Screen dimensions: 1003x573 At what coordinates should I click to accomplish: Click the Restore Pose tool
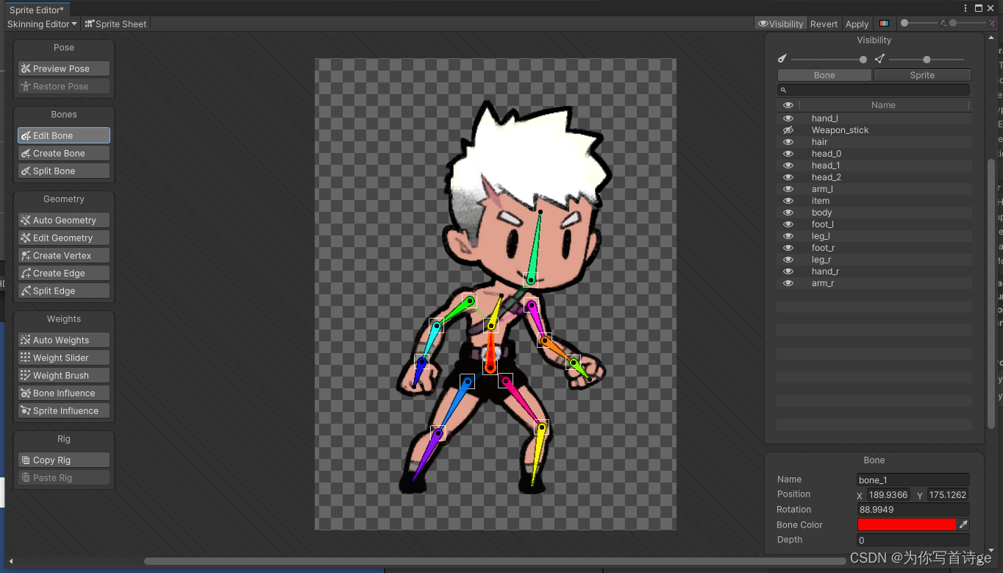(64, 86)
